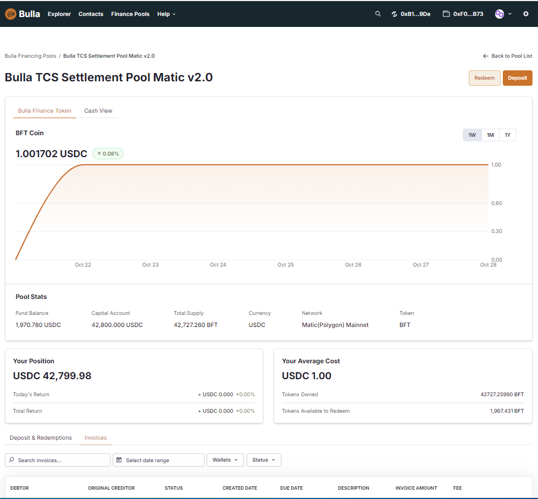
Task: Open the settings gear icon
Action: click(526, 14)
